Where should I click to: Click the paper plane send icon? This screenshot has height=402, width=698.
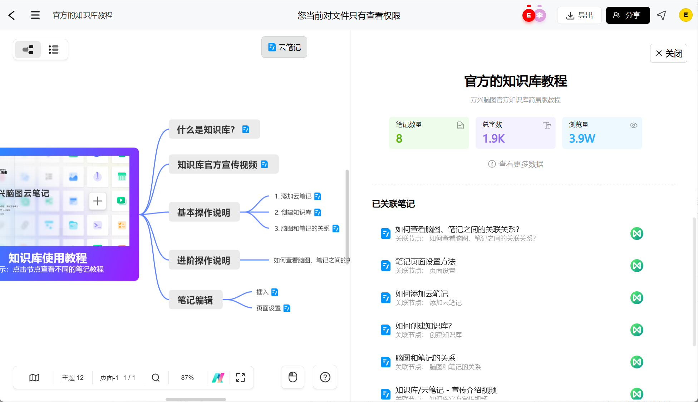click(662, 15)
